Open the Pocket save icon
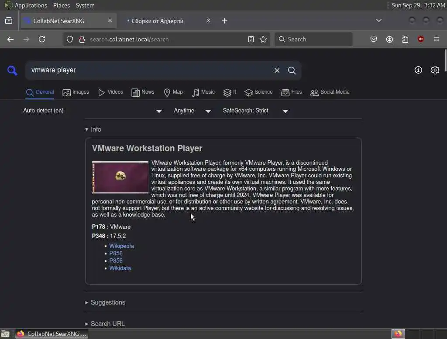The height and width of the screenshot is (339, 447). pyautogui.click(x=374, y=39)
